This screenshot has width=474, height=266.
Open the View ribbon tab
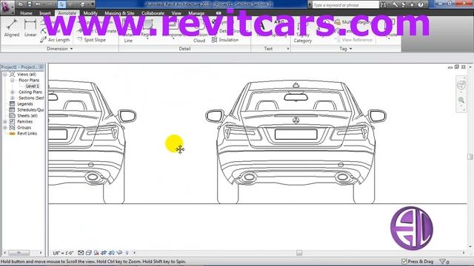point(176,13)
